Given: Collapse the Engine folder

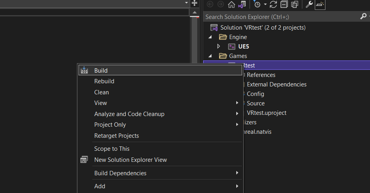Looking at the screenshot, I should (x=210, y=37).
